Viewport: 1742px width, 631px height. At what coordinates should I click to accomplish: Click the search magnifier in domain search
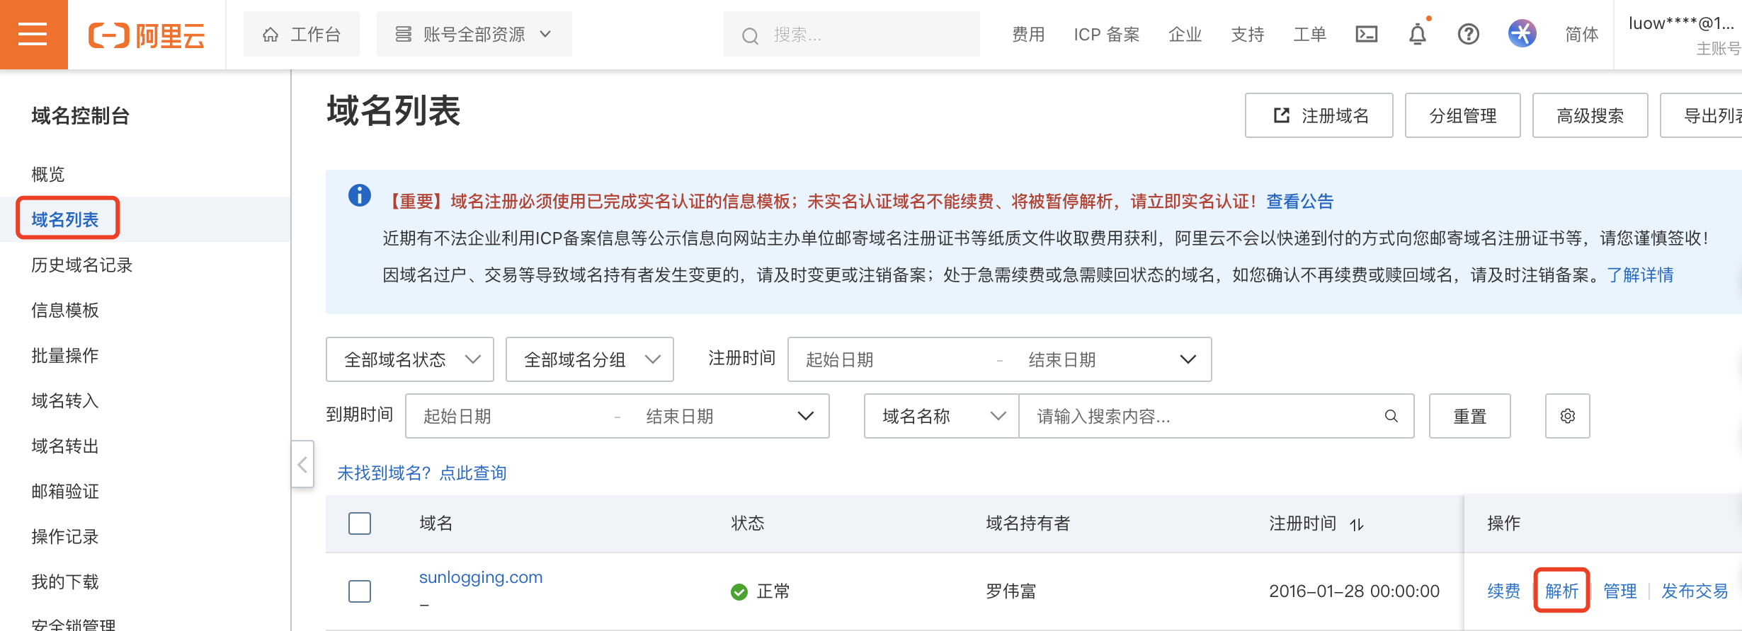(x=1391, y=416)
